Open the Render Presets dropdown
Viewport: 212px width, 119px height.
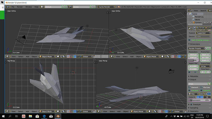pos(196,48)
